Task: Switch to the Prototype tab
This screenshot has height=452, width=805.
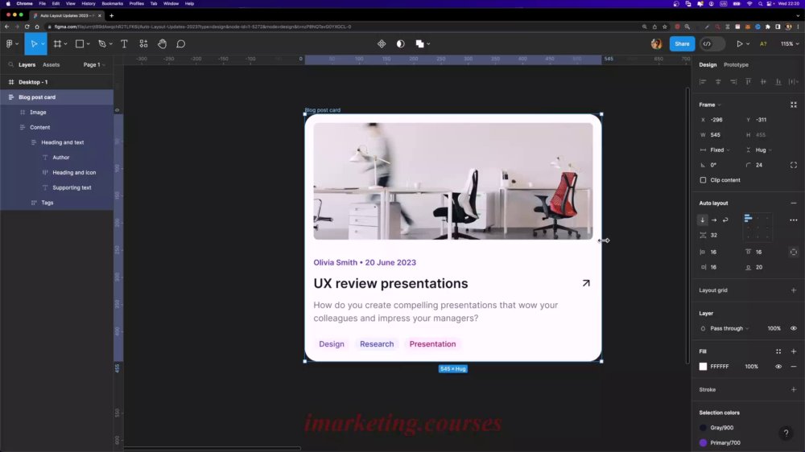Action: (x=736, y=64)
